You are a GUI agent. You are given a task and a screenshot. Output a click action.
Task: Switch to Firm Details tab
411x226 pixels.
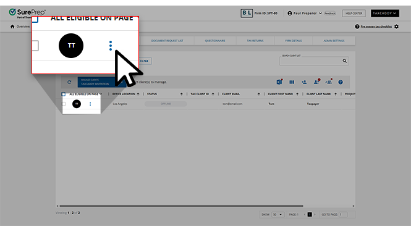(294, 41)
